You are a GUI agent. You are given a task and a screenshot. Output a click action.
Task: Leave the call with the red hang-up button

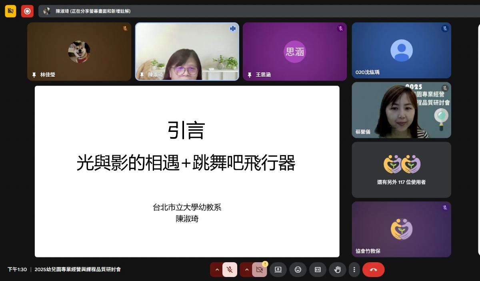click(x=373, y=269)
